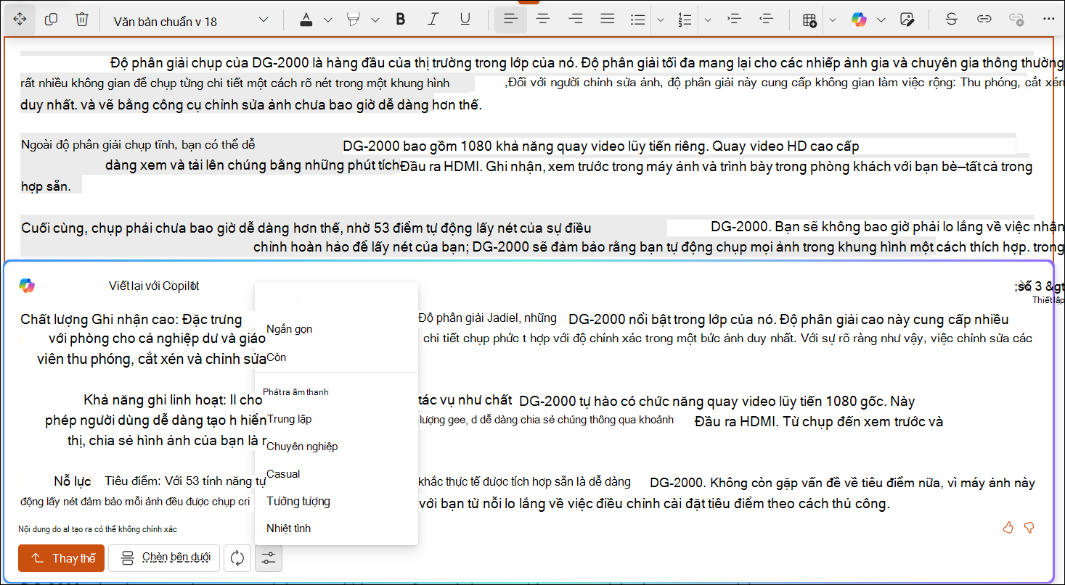
Task: Click the remove link icon
Action: pos(1016,20)
